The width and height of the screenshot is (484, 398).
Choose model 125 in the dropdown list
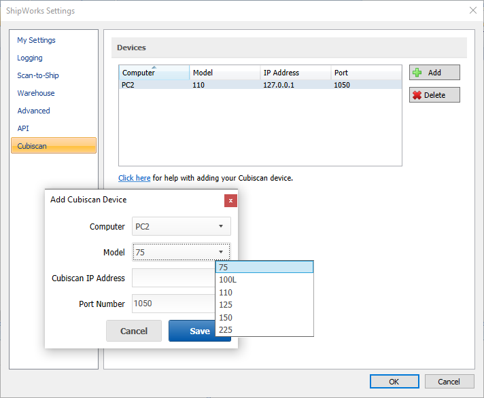pyautogui.click(x=264, y=304)
